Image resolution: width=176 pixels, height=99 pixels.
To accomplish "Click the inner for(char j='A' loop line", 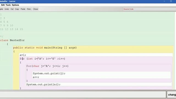I will coord(47,66).
